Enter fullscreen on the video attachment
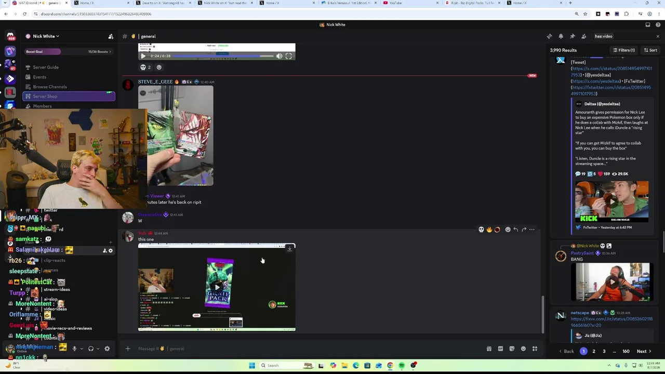 tap(289, 56)
